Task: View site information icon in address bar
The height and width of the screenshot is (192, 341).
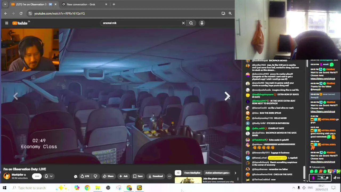Action: [x=30, y=13]
